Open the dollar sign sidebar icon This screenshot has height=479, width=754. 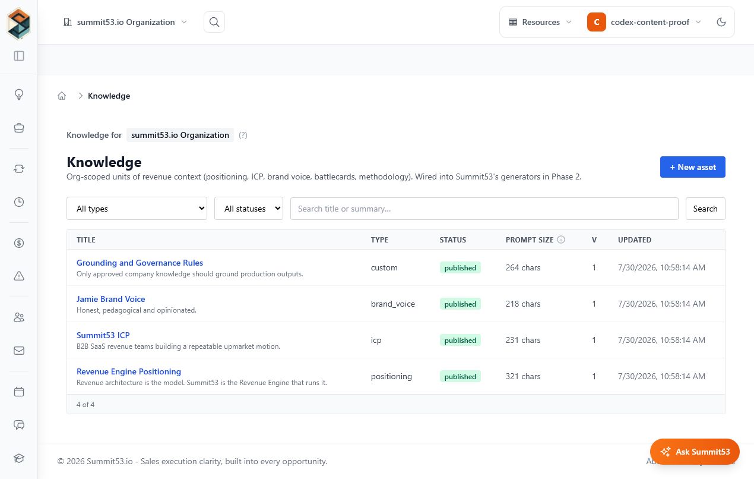tap(19, 242)
